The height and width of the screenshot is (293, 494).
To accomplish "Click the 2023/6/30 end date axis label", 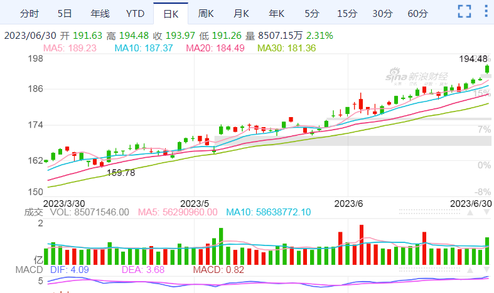I will 471,203.
